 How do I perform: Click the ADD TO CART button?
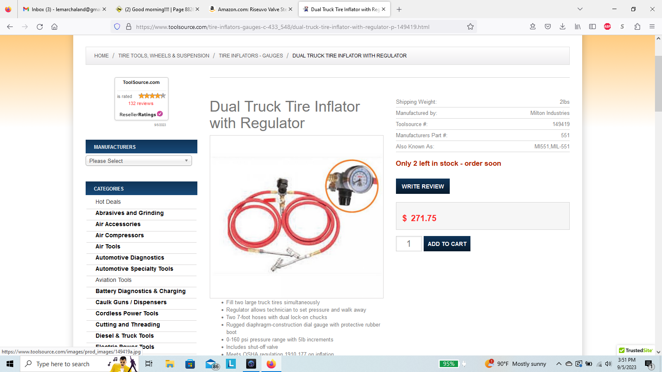447,244
